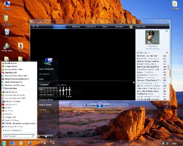
Task: Click the Media Player forward arrow
Action: point(37,26)
